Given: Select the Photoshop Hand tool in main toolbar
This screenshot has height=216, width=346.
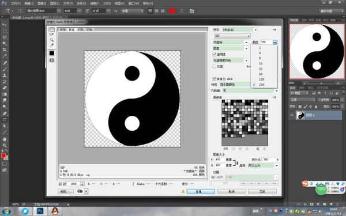Looking at the screenshot, I should click(x=5, y=139).
